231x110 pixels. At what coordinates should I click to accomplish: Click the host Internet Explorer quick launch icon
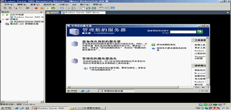[x=17, y=108]
